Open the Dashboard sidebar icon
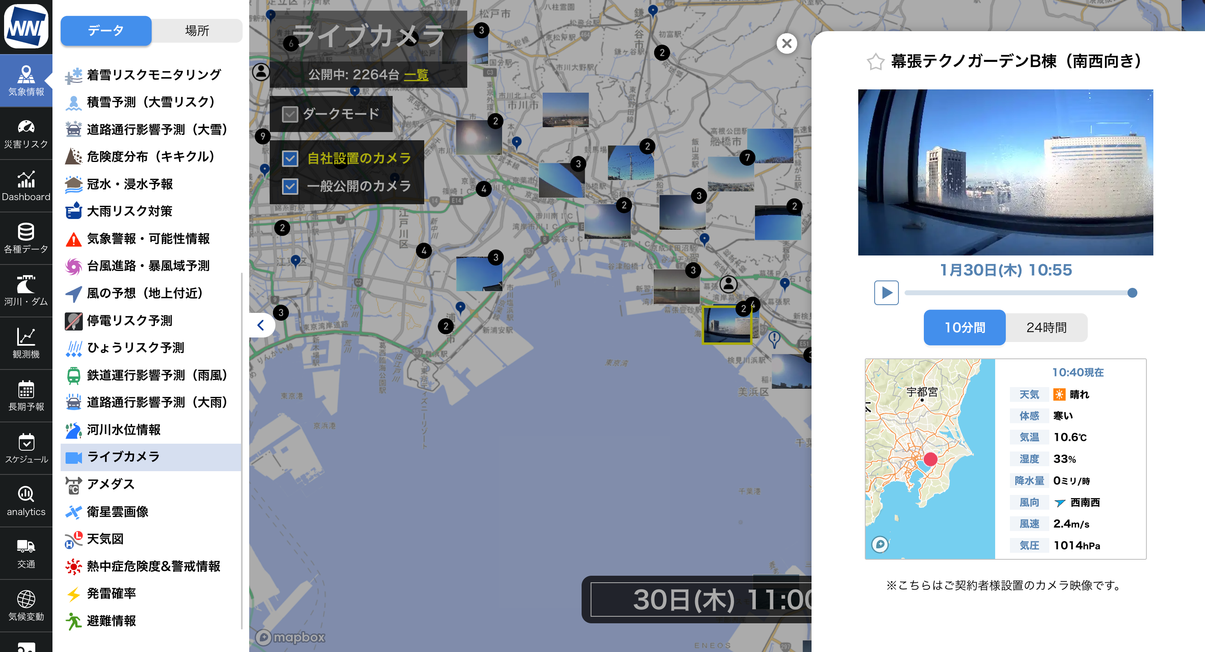Viewport: 1205px width, 652px height. [x=26, y=186]
